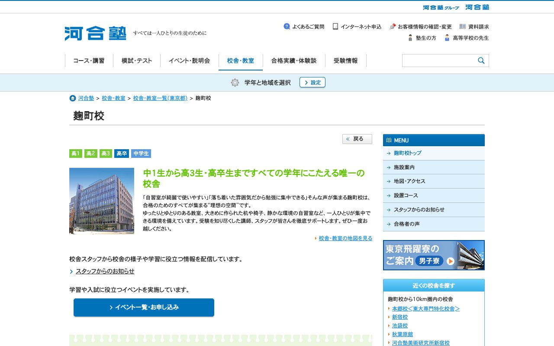Click the home icon in breadcrumb
This screenshot has width=554, height=346.
click(73, 98)
